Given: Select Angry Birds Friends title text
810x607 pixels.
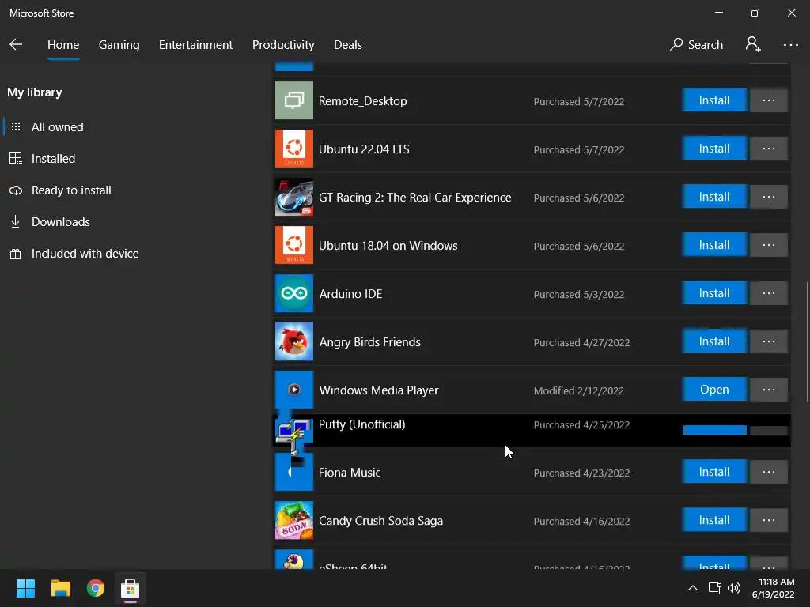Looking at the screenshot, I should point(369,342).
